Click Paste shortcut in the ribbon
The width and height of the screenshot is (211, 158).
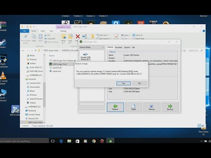[x=51, y=42]
